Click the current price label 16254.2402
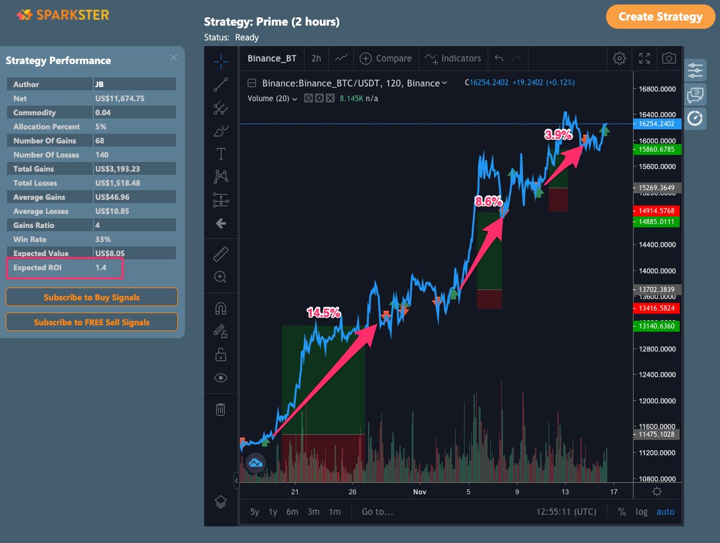The width and height of the screenshot is (720, 543). click(x=657, y=124)
